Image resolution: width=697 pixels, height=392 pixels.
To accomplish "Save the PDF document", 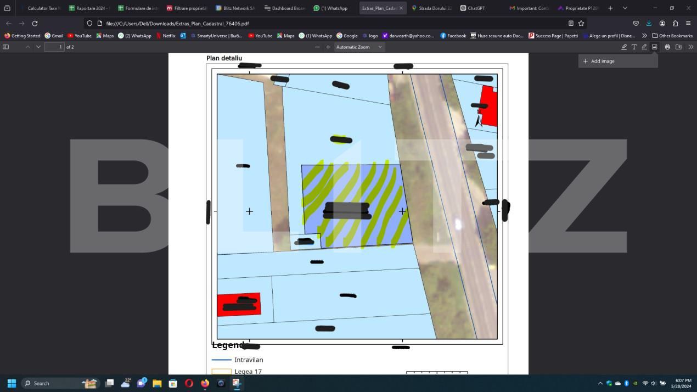I will click(678, 47).
